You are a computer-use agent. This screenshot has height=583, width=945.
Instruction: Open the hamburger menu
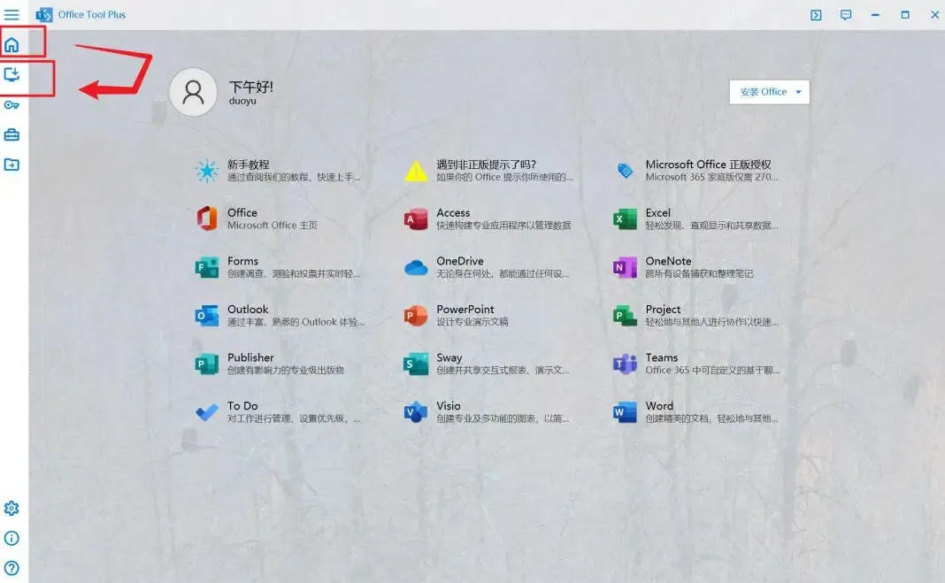coord(12,14)
